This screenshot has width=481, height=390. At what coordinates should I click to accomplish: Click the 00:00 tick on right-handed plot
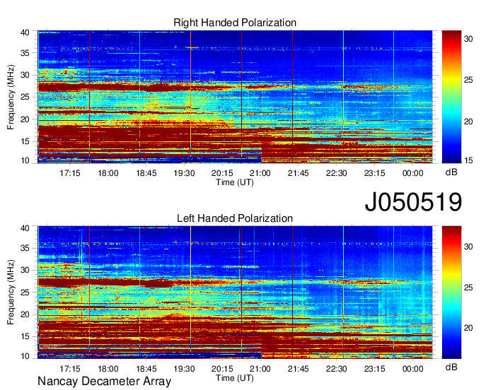413,173
